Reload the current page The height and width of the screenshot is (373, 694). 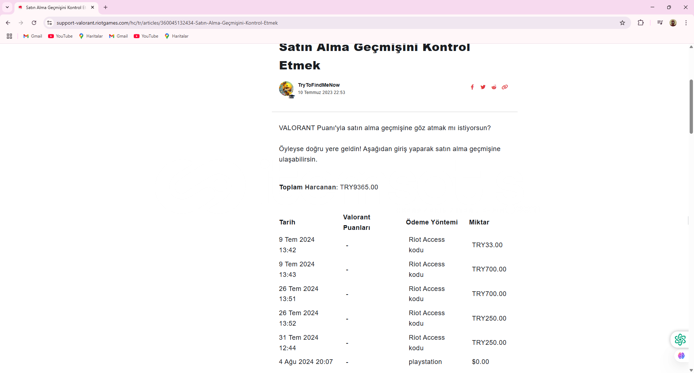point(34,23)
